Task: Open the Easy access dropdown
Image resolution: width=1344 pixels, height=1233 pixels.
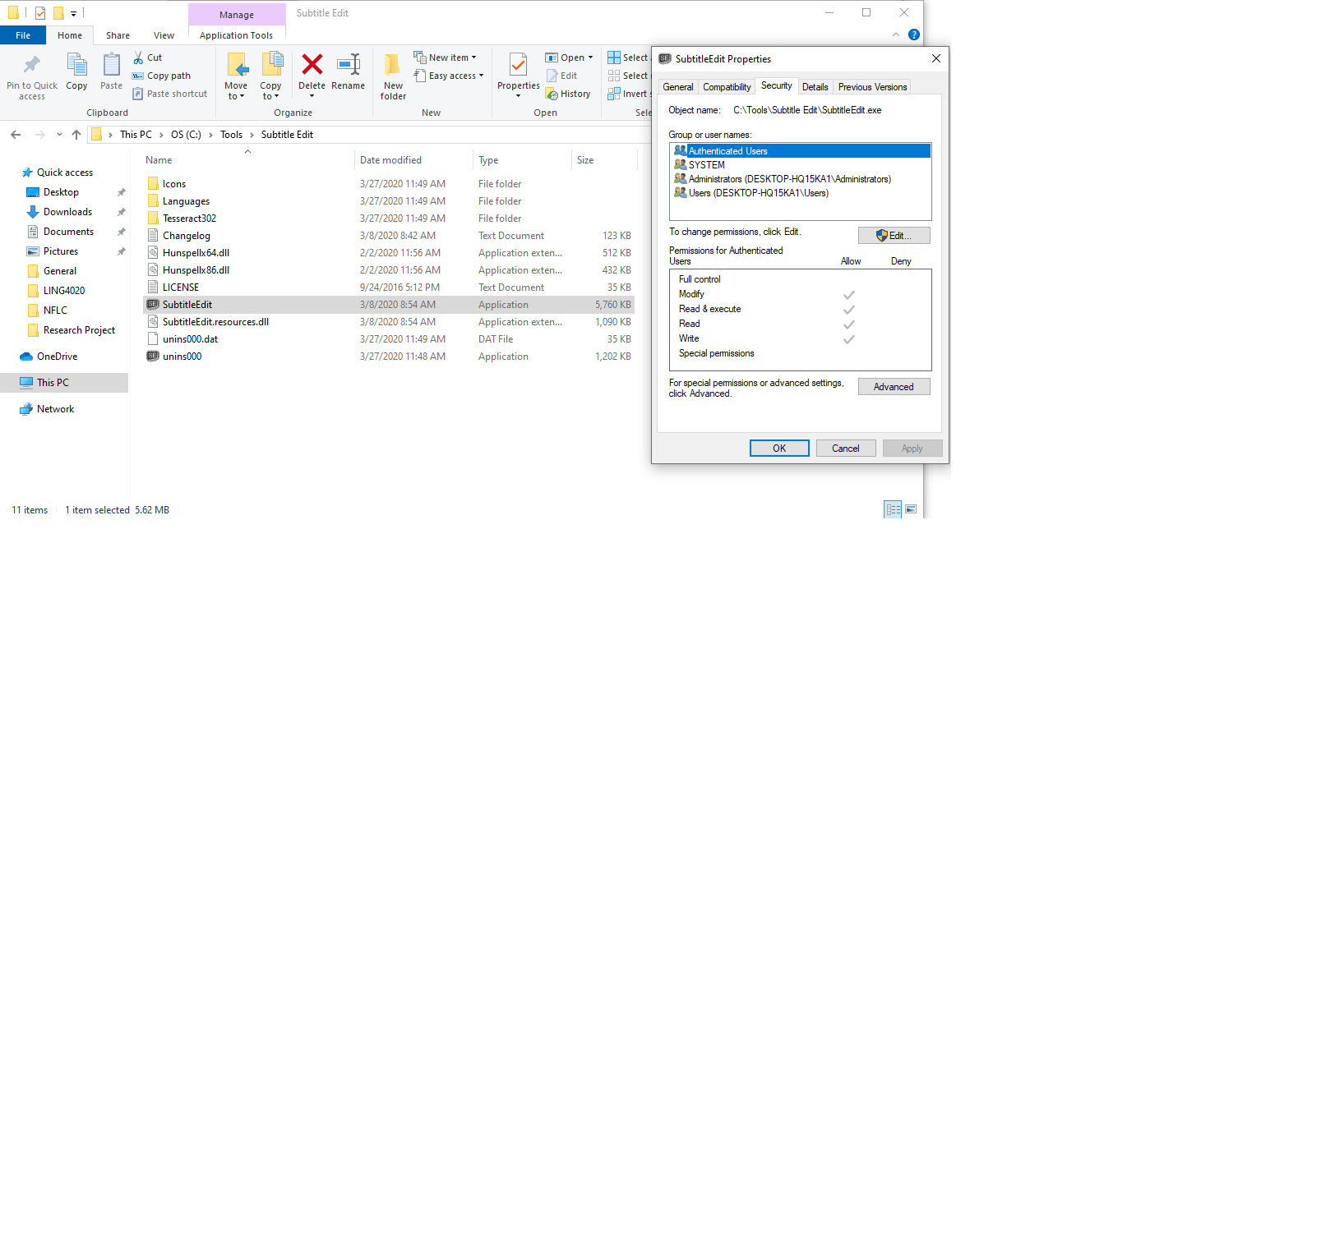Action: pyautogui.click(x=479, y=76)
